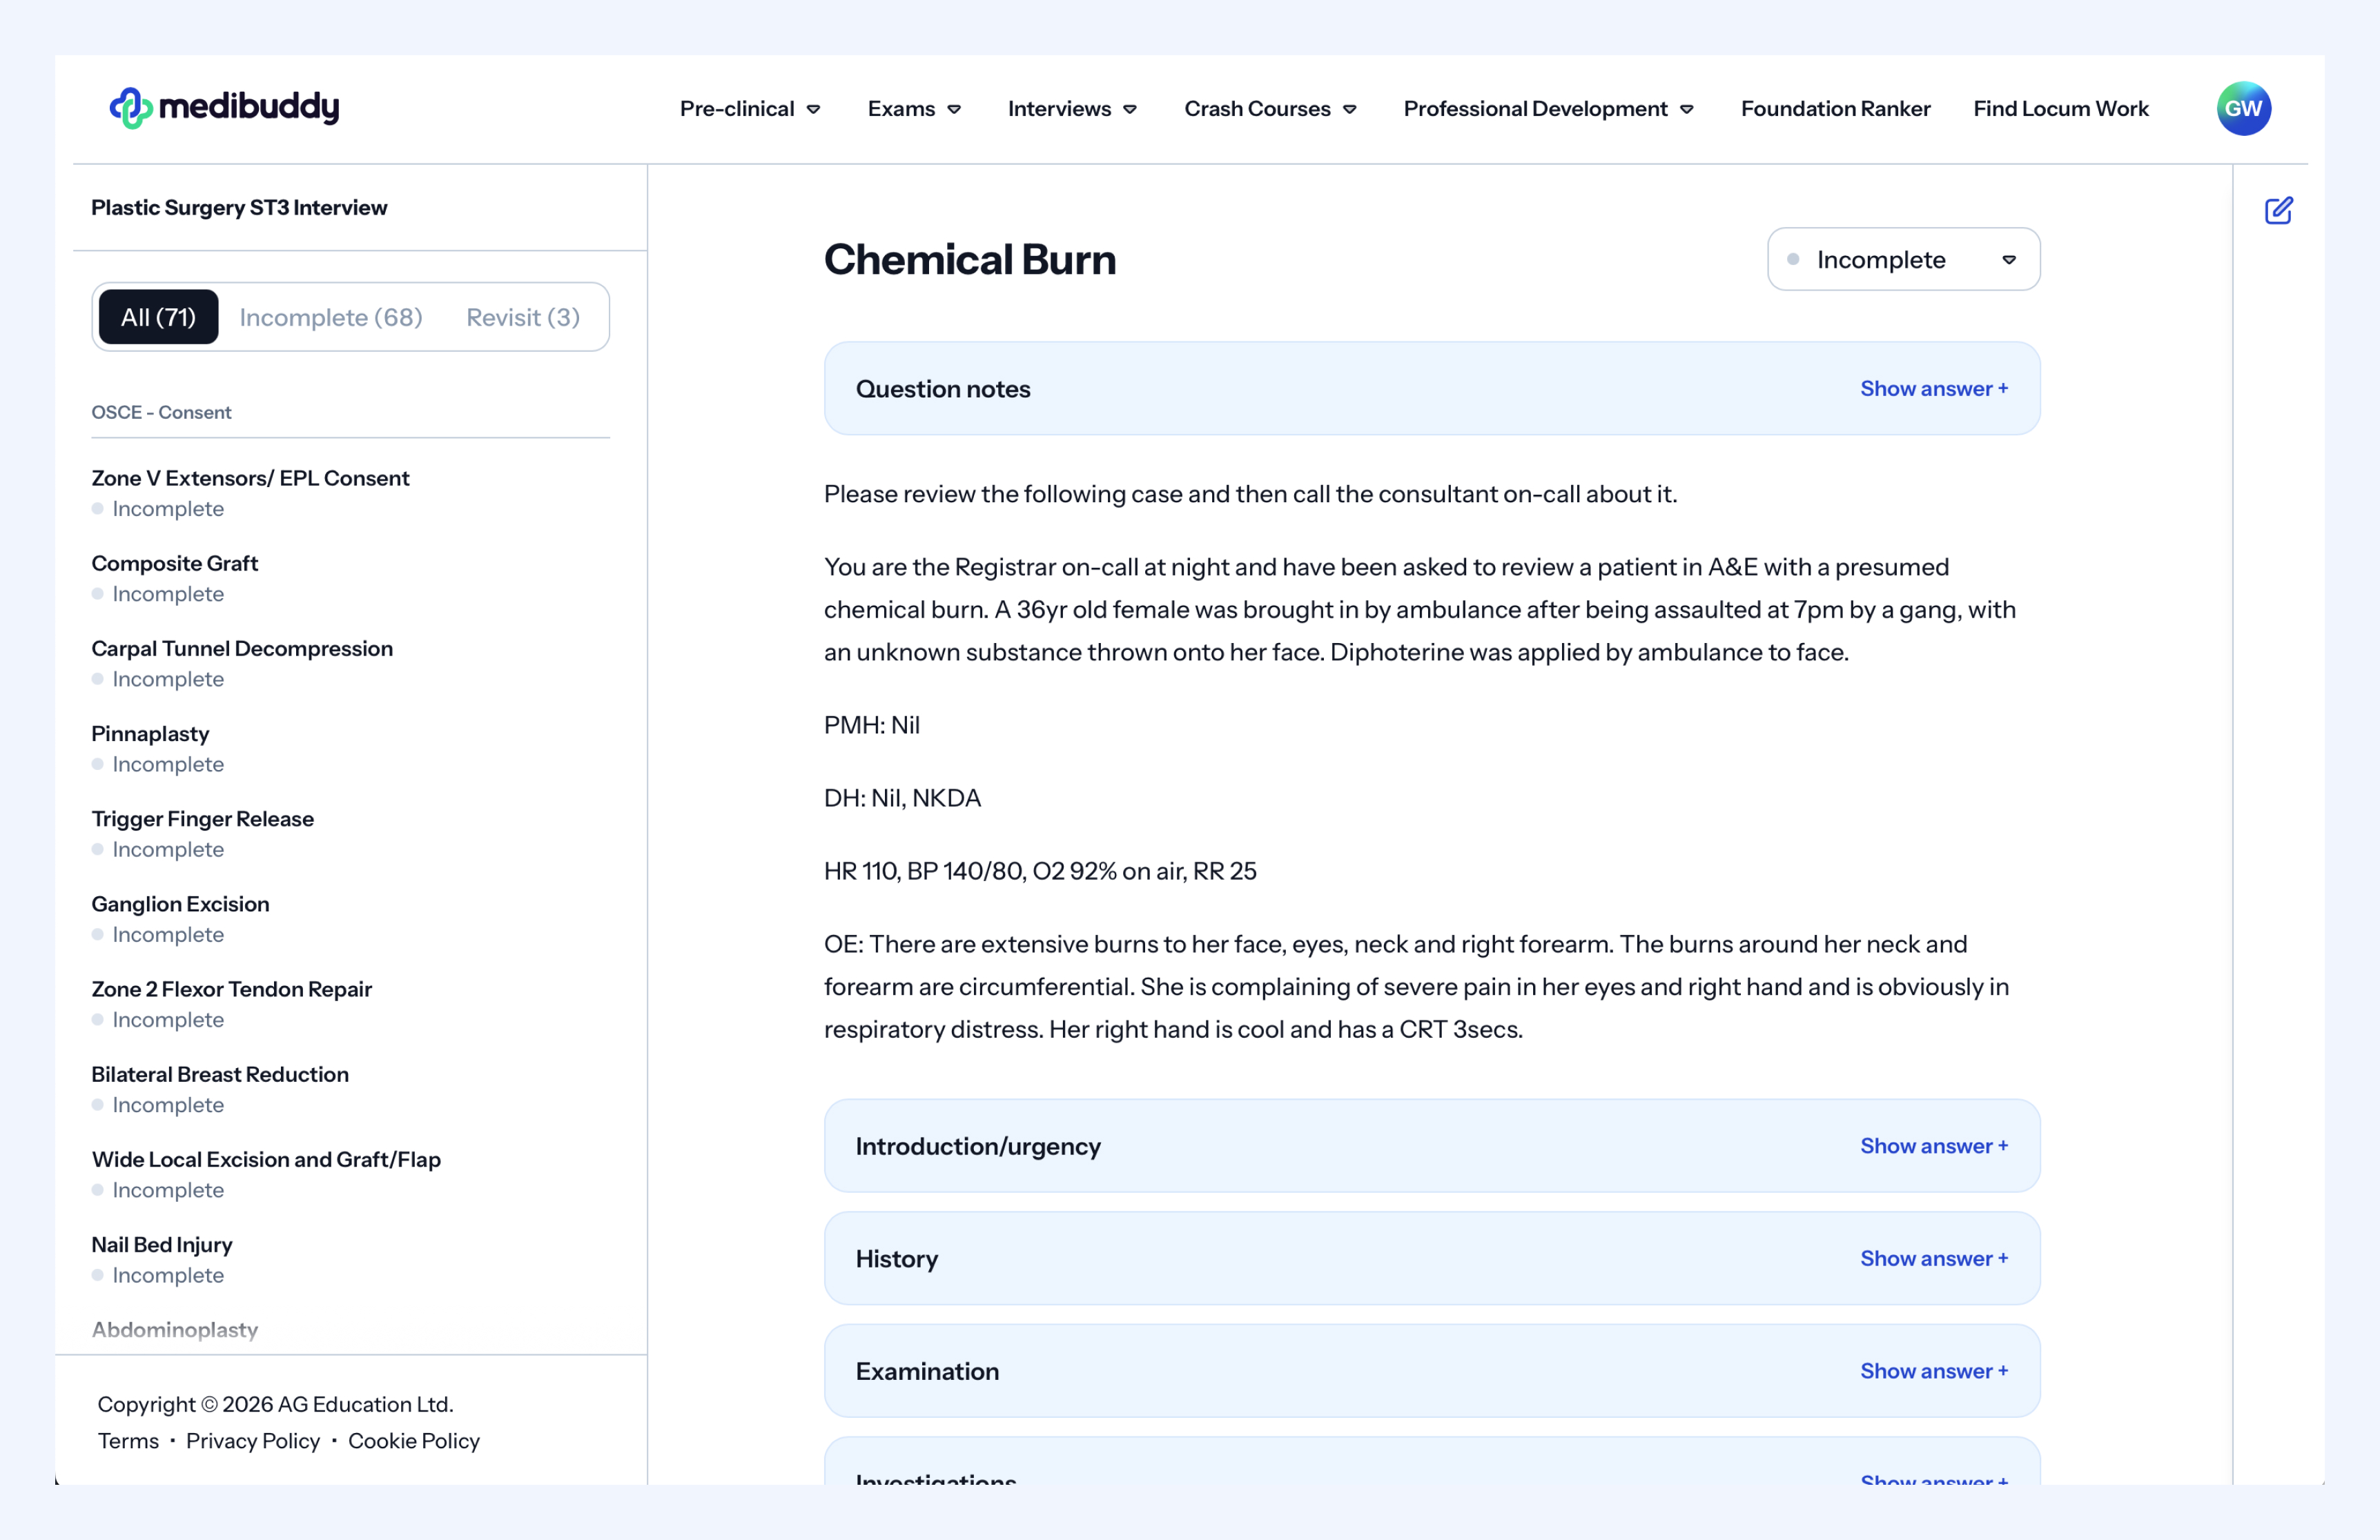Viewport: 2380px width, 1540px height.
Task: Click the Exams caret icon
Action: click(954, 109)
